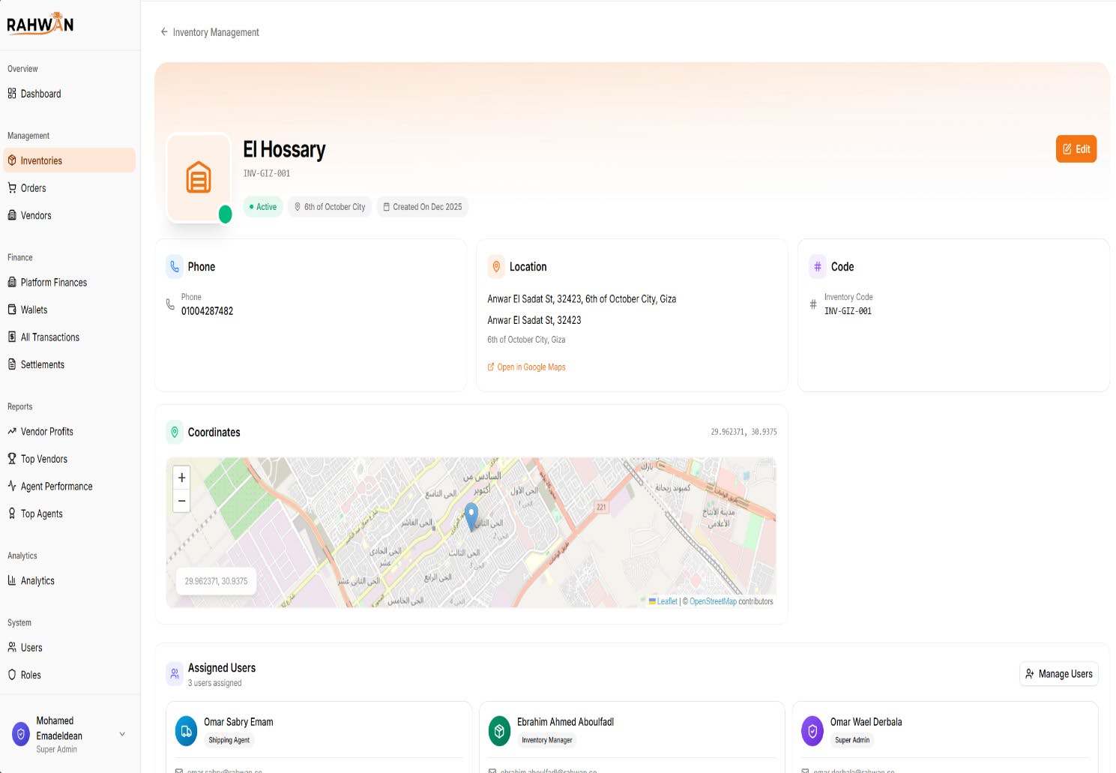Viewport: 1116px width, 773px height.
Task: Open Ebrahim Ahmed Aboulfadl user card
Action: pyautogui.click(x=632, y=737)
